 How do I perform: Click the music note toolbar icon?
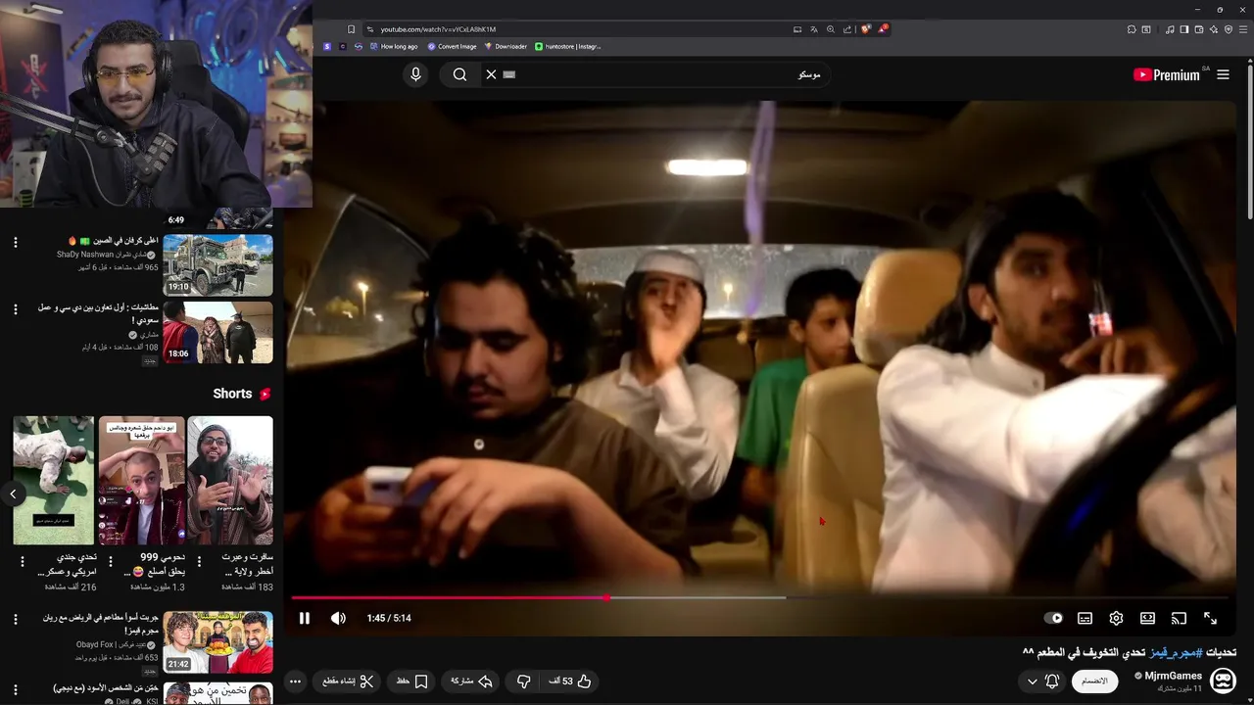(x=1170, y=29)
